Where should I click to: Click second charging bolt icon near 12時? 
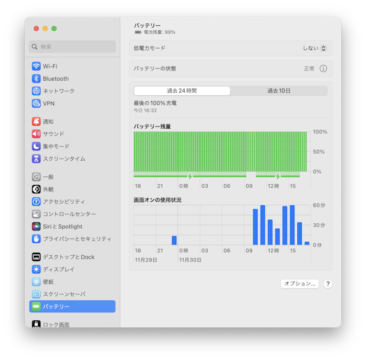(x=278, y=176)
